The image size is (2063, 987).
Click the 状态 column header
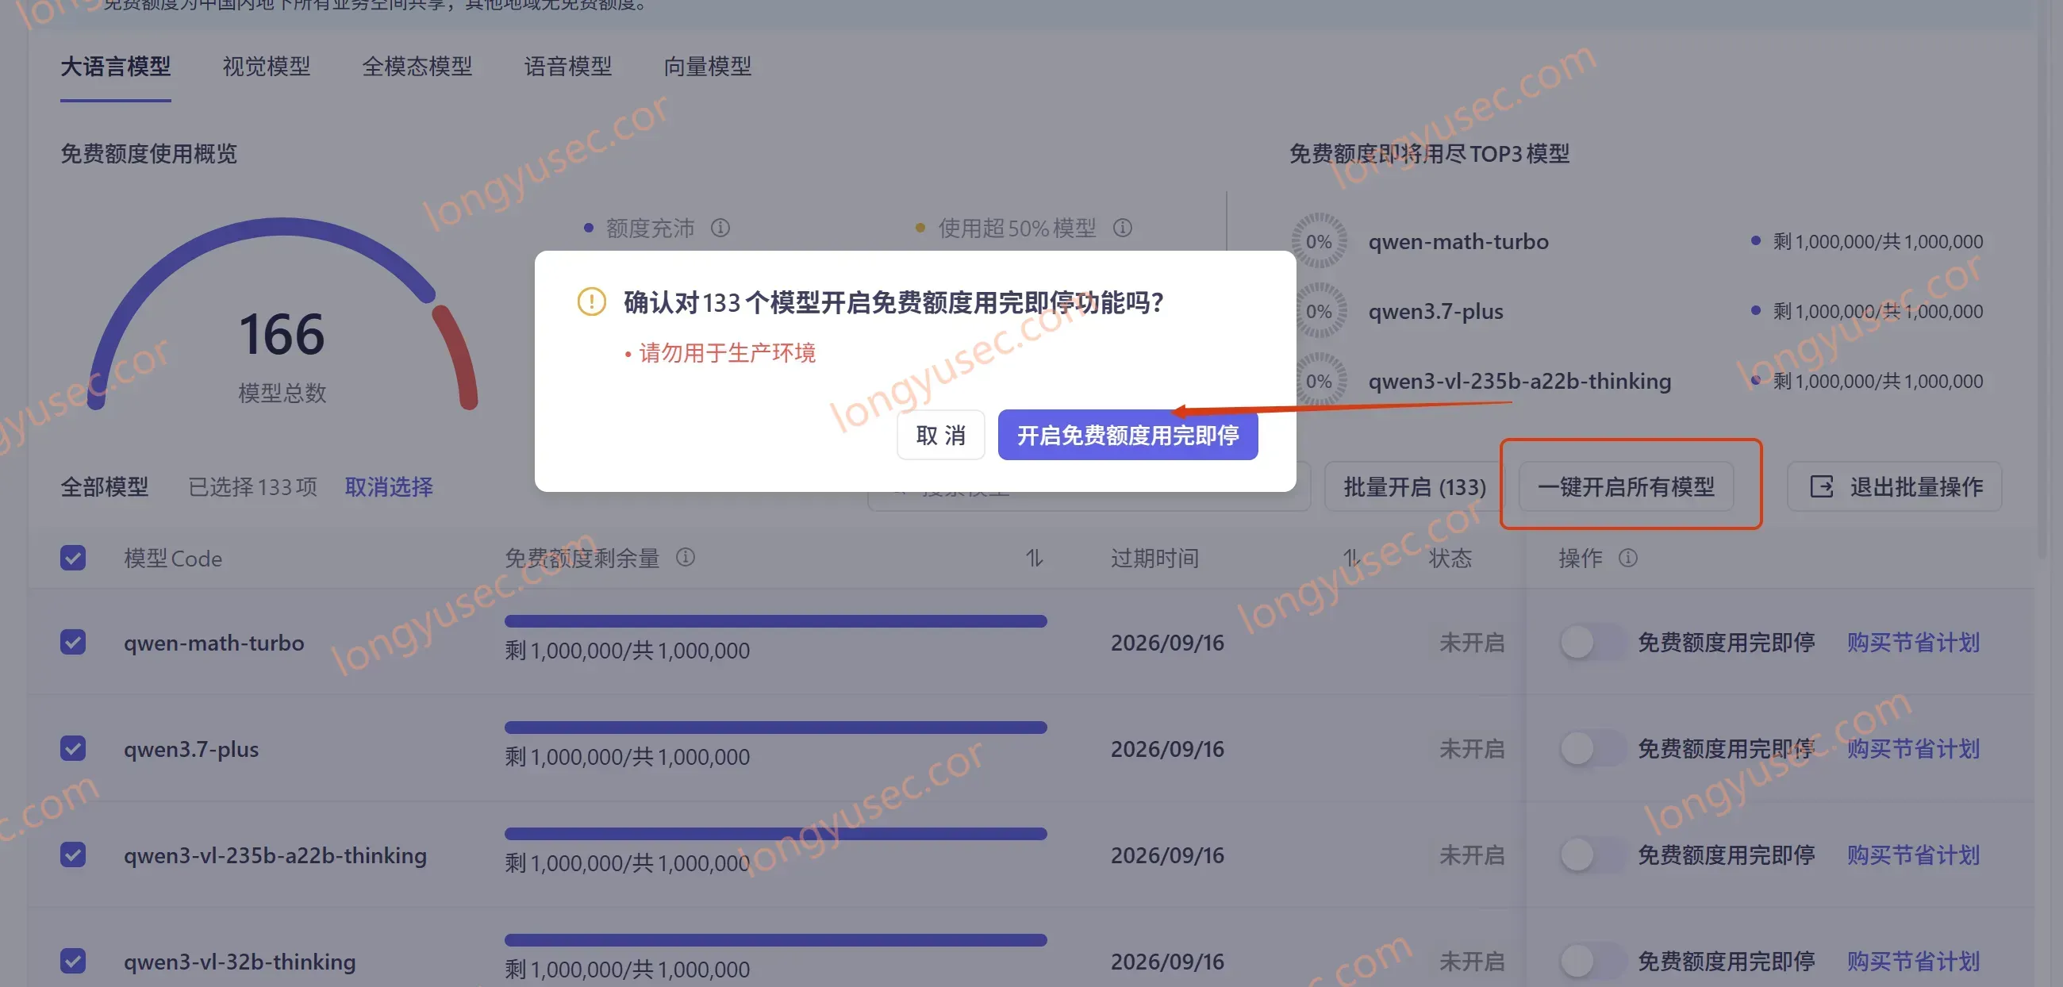(1450, 558)
